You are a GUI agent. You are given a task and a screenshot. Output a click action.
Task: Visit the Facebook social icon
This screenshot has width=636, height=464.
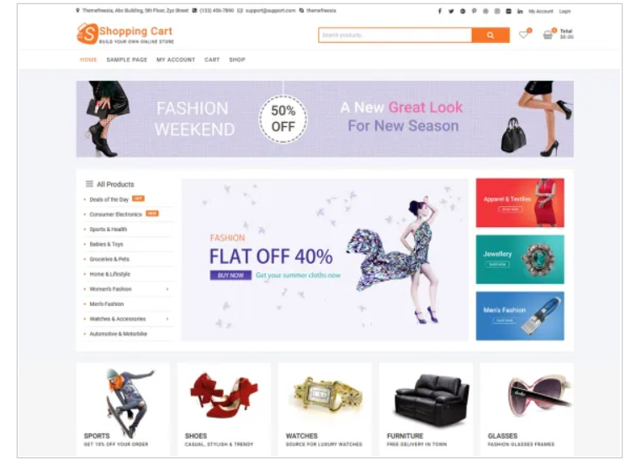(x=440, y=11)
